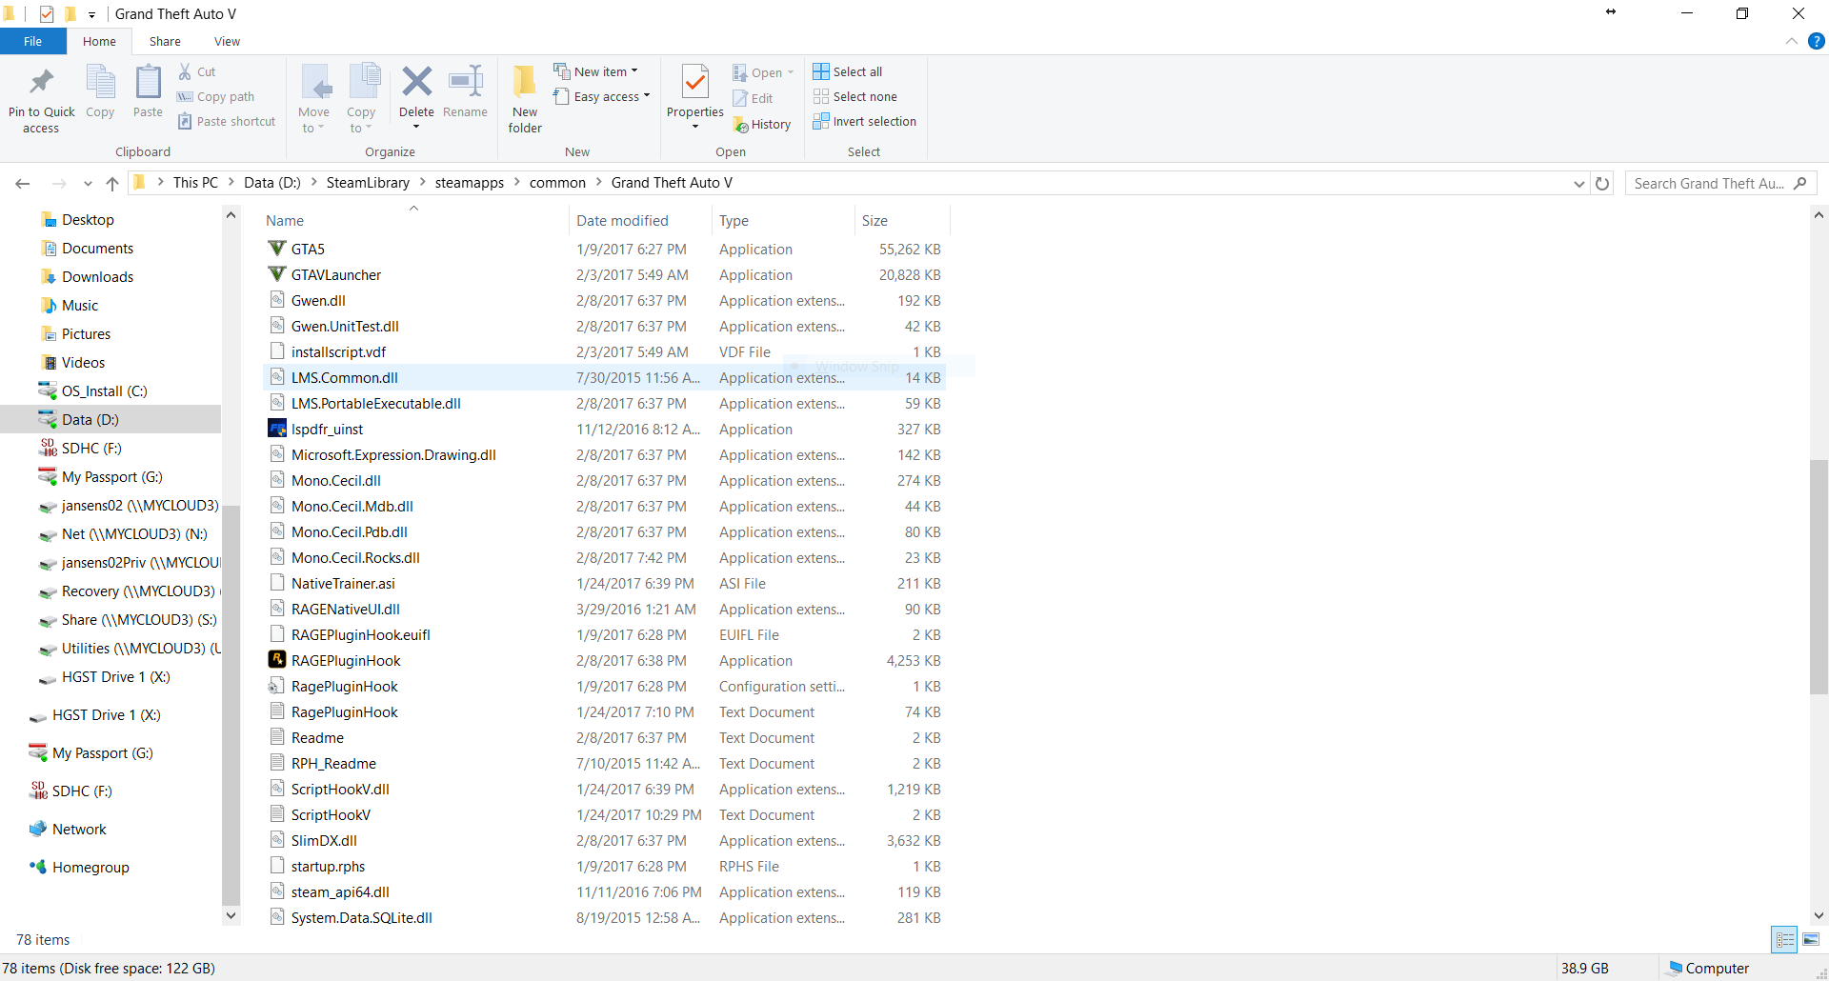Click the Refresh icon beside address bar
Image resolution: width=1829 pixels, height=981 pixels.
pos(1602,184)
